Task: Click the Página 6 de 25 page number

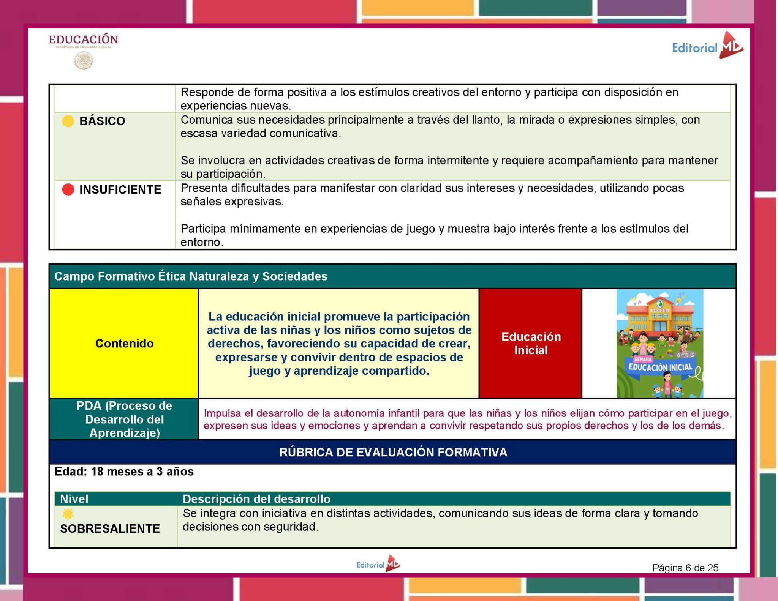Action: [685, 568]
